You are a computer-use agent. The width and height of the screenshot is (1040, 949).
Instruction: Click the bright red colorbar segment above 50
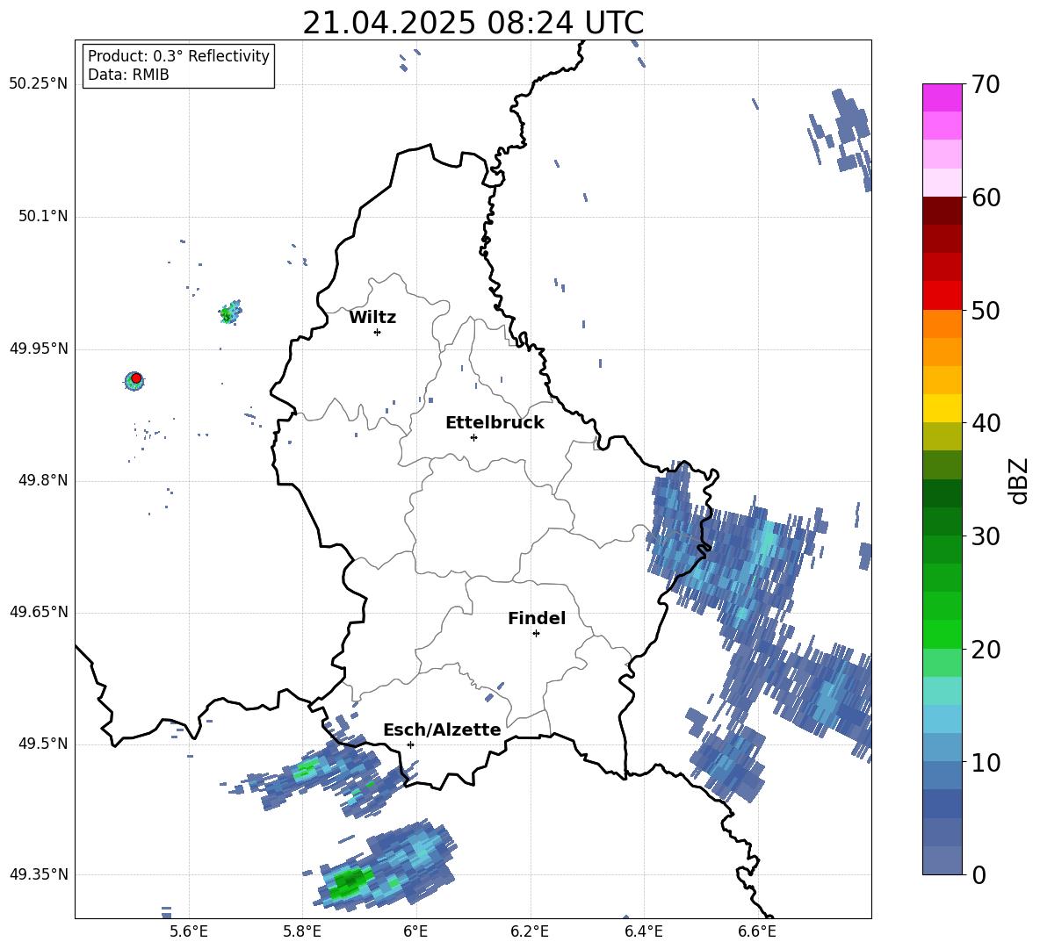pyautogui.click(x=942, y=296)
